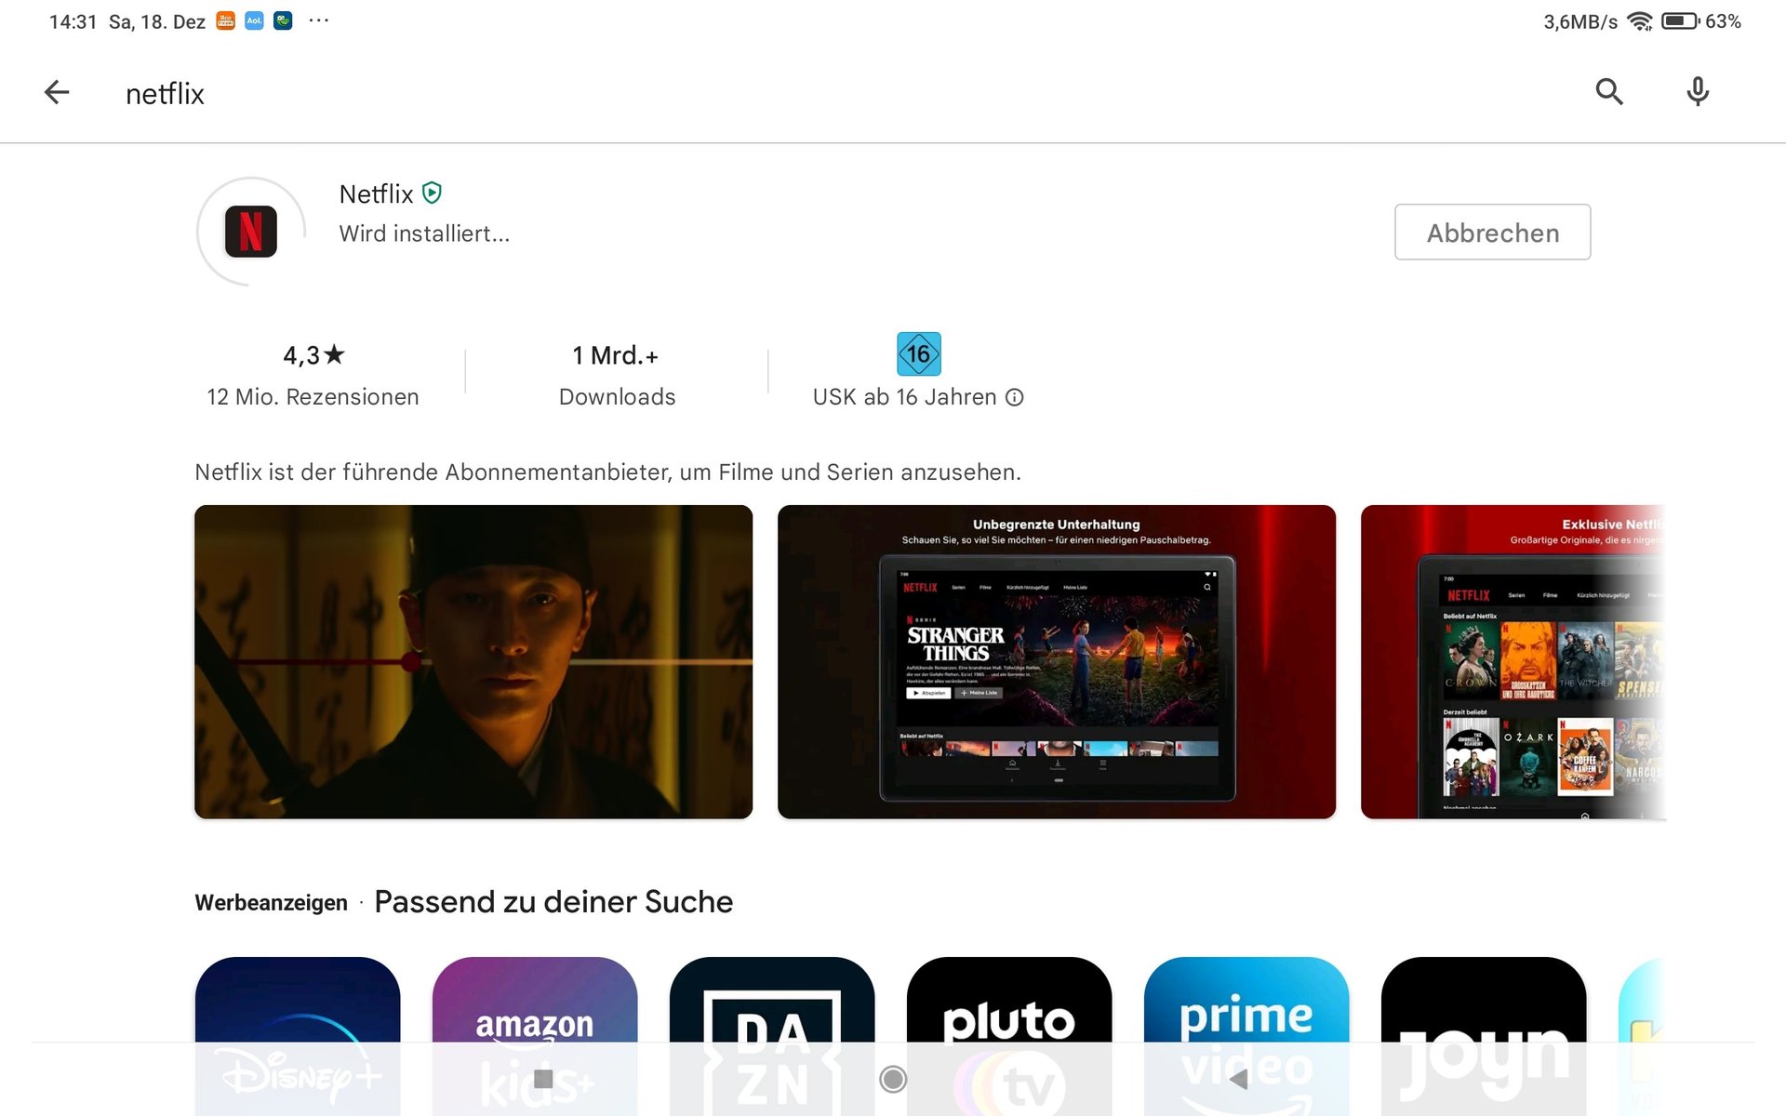Screen dimensions: 1786x1116
Task: Open the Exklusive Netflix originals screenshot
Action: click(x=1513, y=662)
